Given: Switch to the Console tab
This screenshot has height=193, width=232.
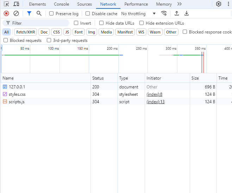Looking at the screenshot, I should [x=61, y=4].
